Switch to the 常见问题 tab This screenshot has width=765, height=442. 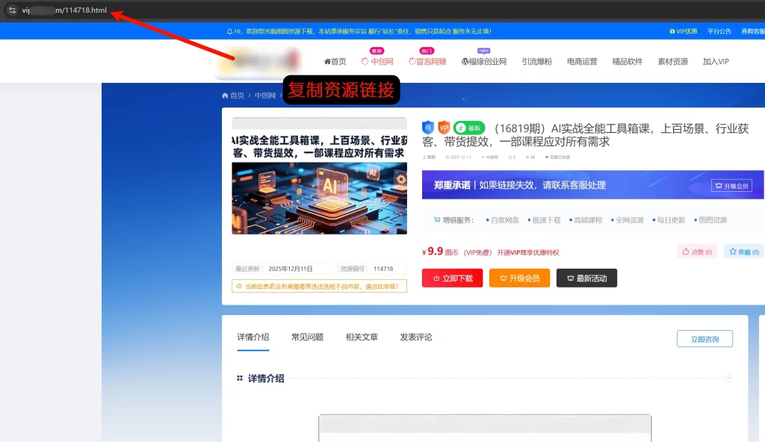(307, 337)
